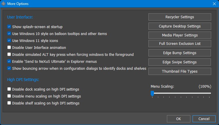The width and height of the screenshot is (219, 125).
Task: Open Capture Desktop Settings
Action: [x=180, y=26]
